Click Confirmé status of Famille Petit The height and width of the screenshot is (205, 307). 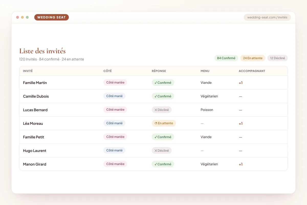163,137
